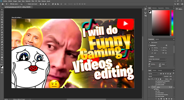184x100 pixels.
Task: Open the search magnifier at top right
Action: click(x=175, y=4)
